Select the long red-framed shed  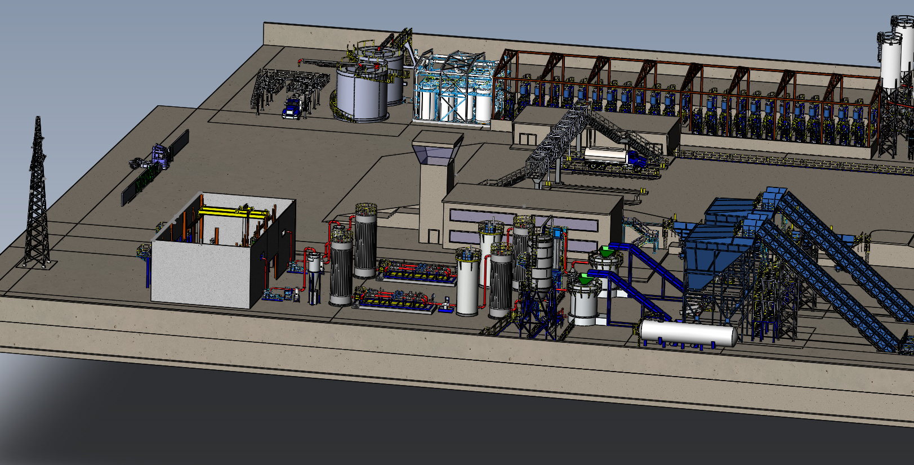(x=686, y=101)
